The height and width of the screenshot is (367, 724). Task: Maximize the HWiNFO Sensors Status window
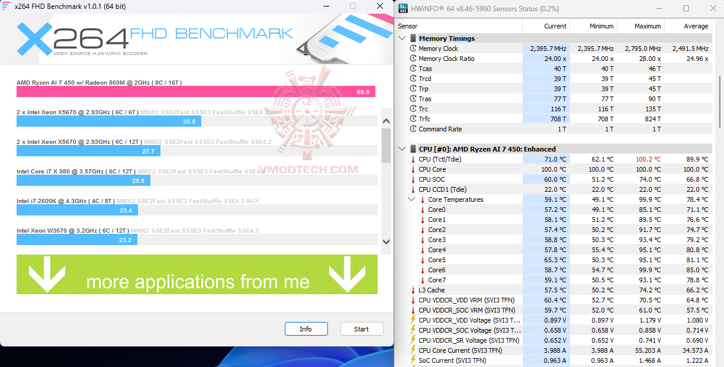click(x=686, y=8)
